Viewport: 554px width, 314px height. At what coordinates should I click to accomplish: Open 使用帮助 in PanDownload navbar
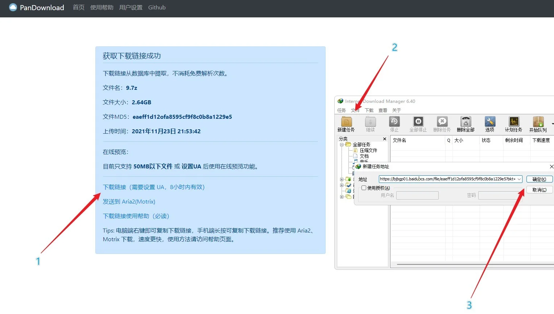[x=102, y=8]
